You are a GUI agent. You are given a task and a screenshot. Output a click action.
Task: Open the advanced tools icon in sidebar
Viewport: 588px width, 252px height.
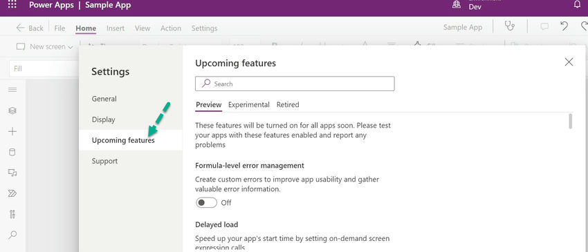[12, 214]
